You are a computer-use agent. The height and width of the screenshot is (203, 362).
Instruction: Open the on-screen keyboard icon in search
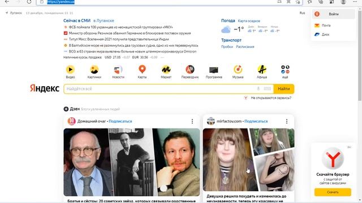coord(267,89)
